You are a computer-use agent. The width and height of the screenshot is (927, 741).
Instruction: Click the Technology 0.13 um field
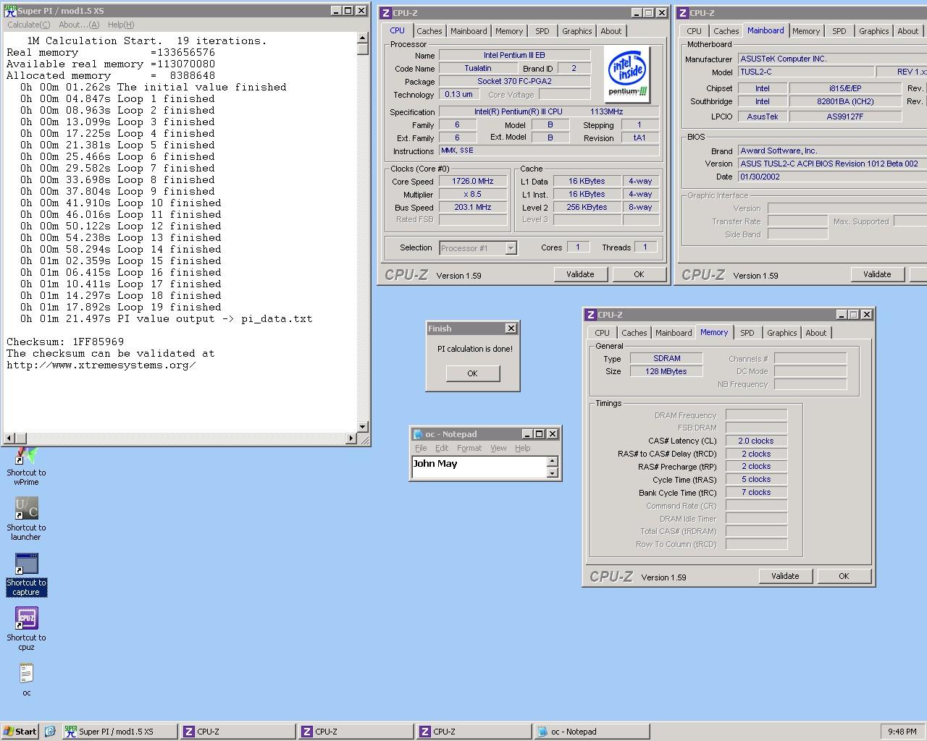[x=458, y=94]
